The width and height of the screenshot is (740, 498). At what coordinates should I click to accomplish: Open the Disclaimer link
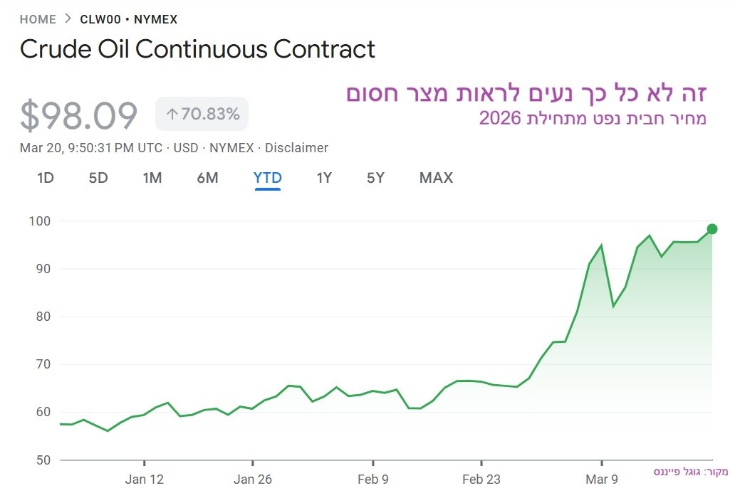297,148
